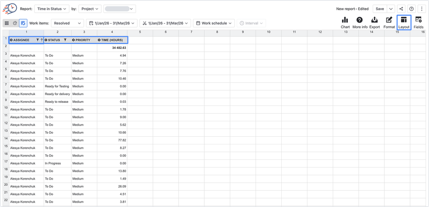Click the cell with 10.66 hours
This screenshot has width=429, height=207.
coord(112,132)
